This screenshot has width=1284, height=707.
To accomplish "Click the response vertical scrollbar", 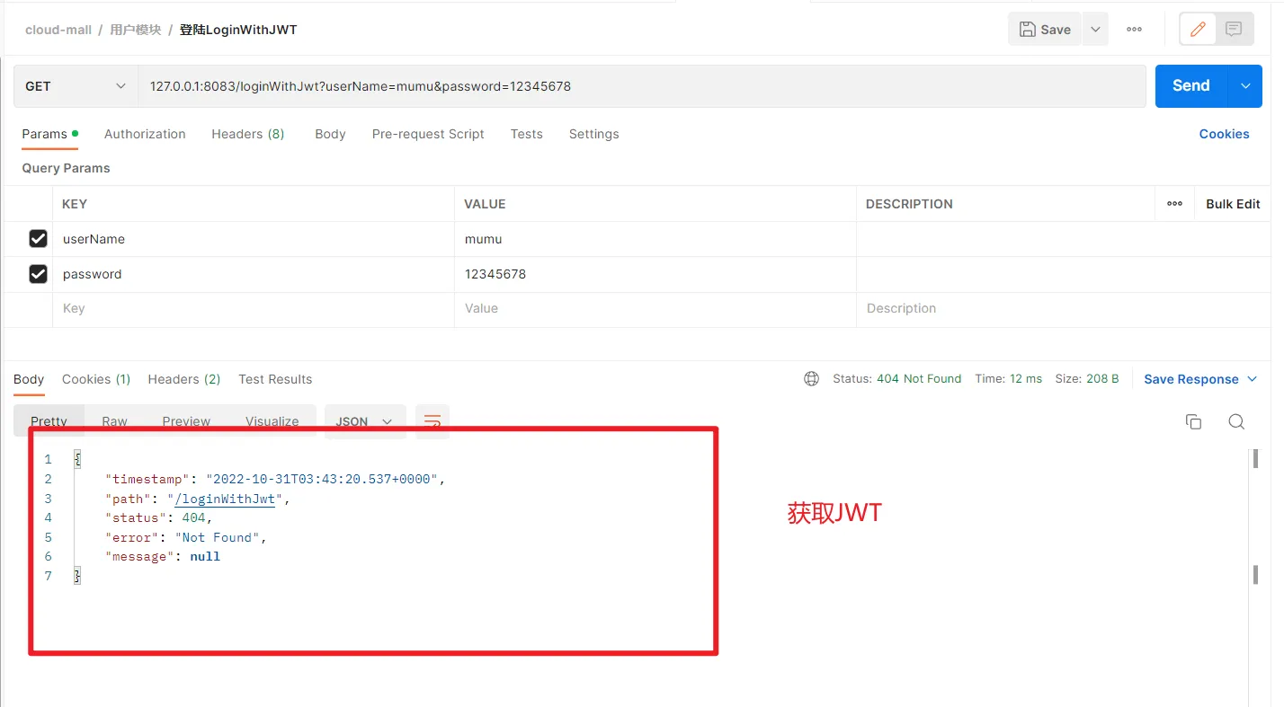I will click(x=1255, y=574).
